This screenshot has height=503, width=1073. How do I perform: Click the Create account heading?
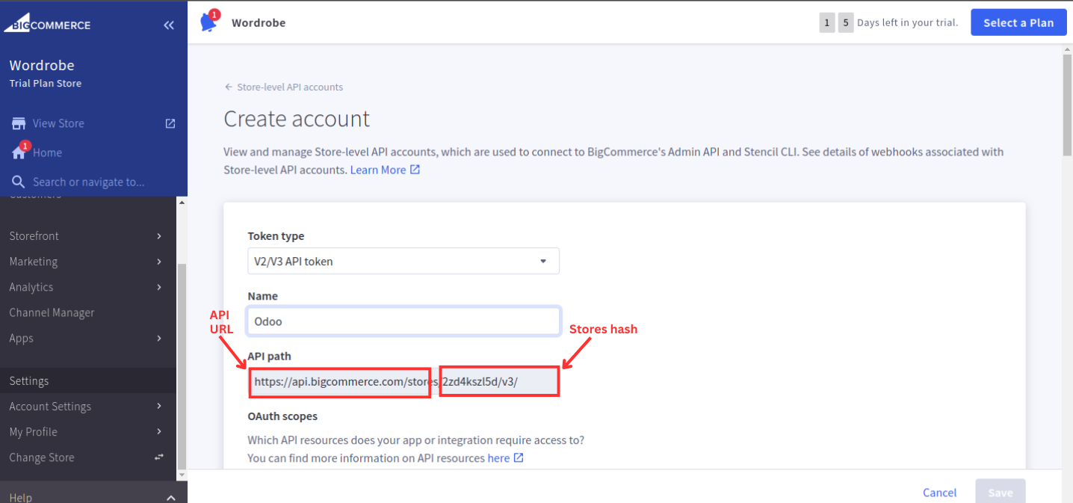(297, 119)
